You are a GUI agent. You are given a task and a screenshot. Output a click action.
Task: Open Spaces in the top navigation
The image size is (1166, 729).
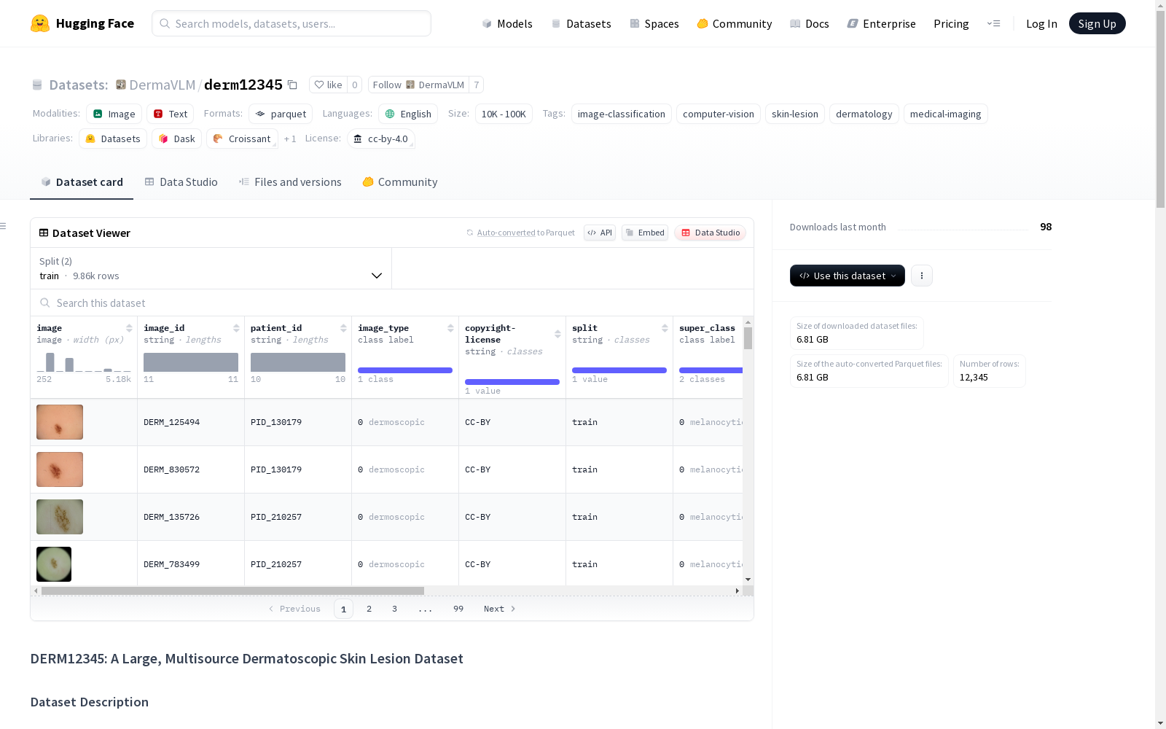[x=654, y=23]
